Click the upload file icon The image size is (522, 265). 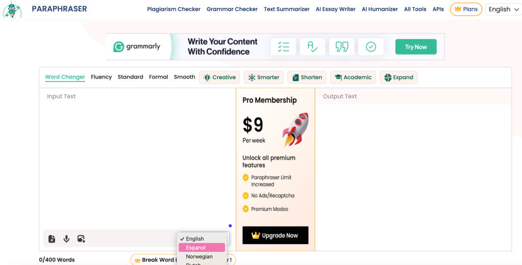pos(52,238)
